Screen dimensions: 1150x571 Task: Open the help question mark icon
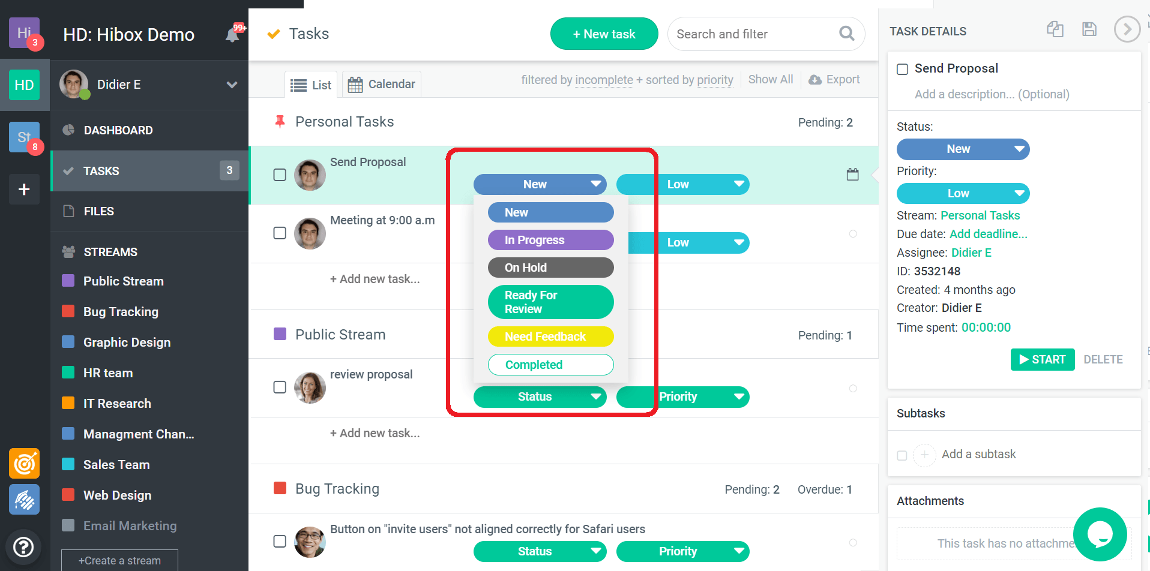(x=23, y=547)
